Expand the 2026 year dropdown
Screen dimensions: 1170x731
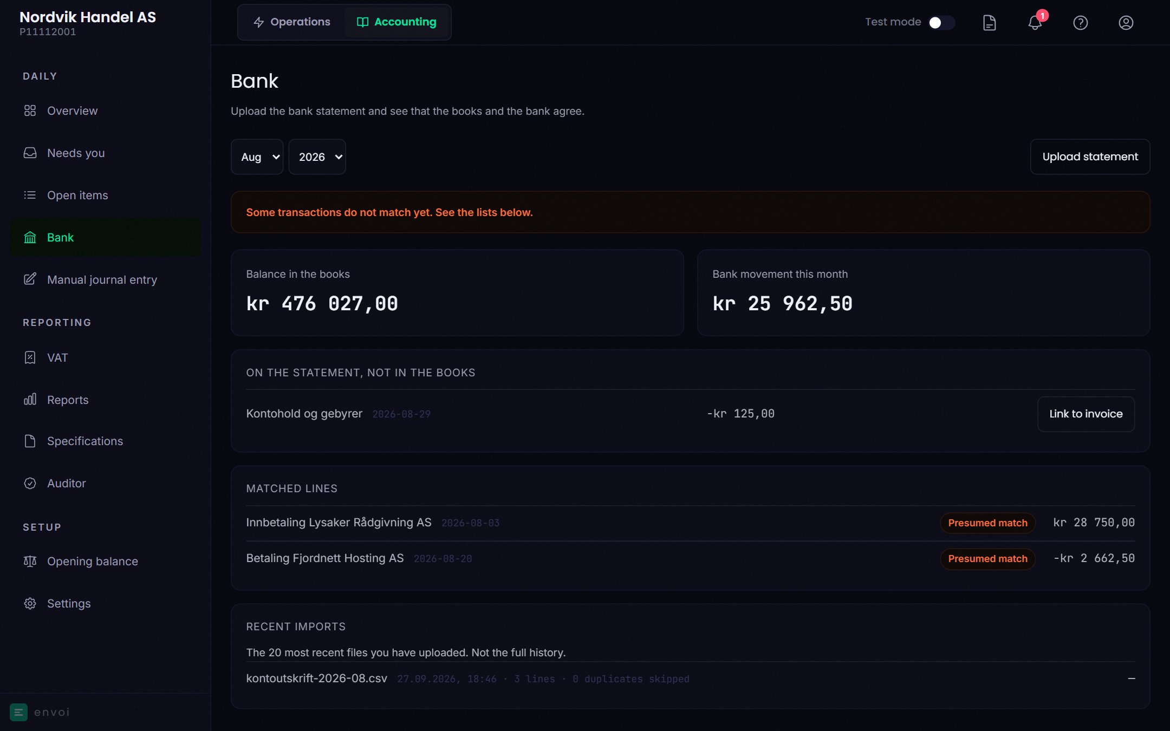317,157
